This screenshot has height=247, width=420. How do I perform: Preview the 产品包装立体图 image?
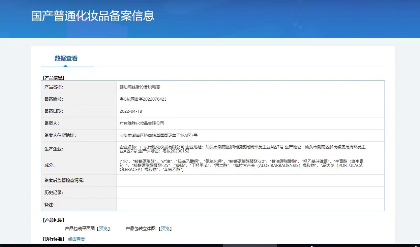coord(165,228)
